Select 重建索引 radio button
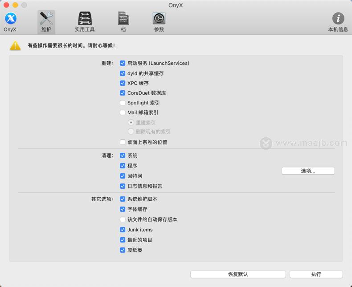352x287 pixels. coord(131,123)
